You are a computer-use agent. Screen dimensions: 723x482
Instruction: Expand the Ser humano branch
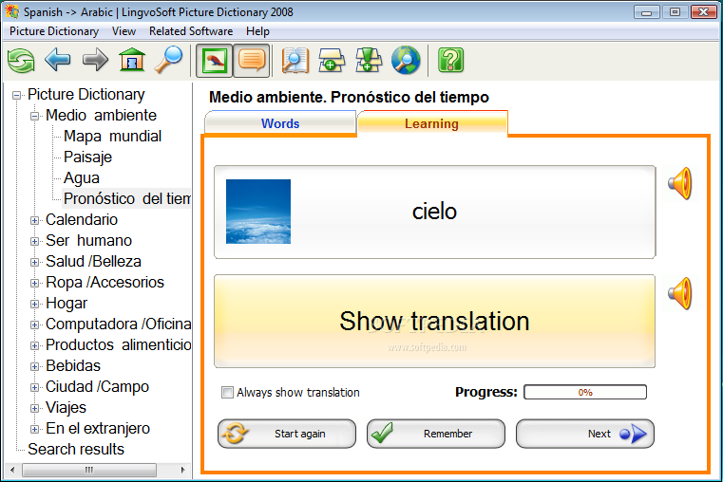click(x=34, y=241)
